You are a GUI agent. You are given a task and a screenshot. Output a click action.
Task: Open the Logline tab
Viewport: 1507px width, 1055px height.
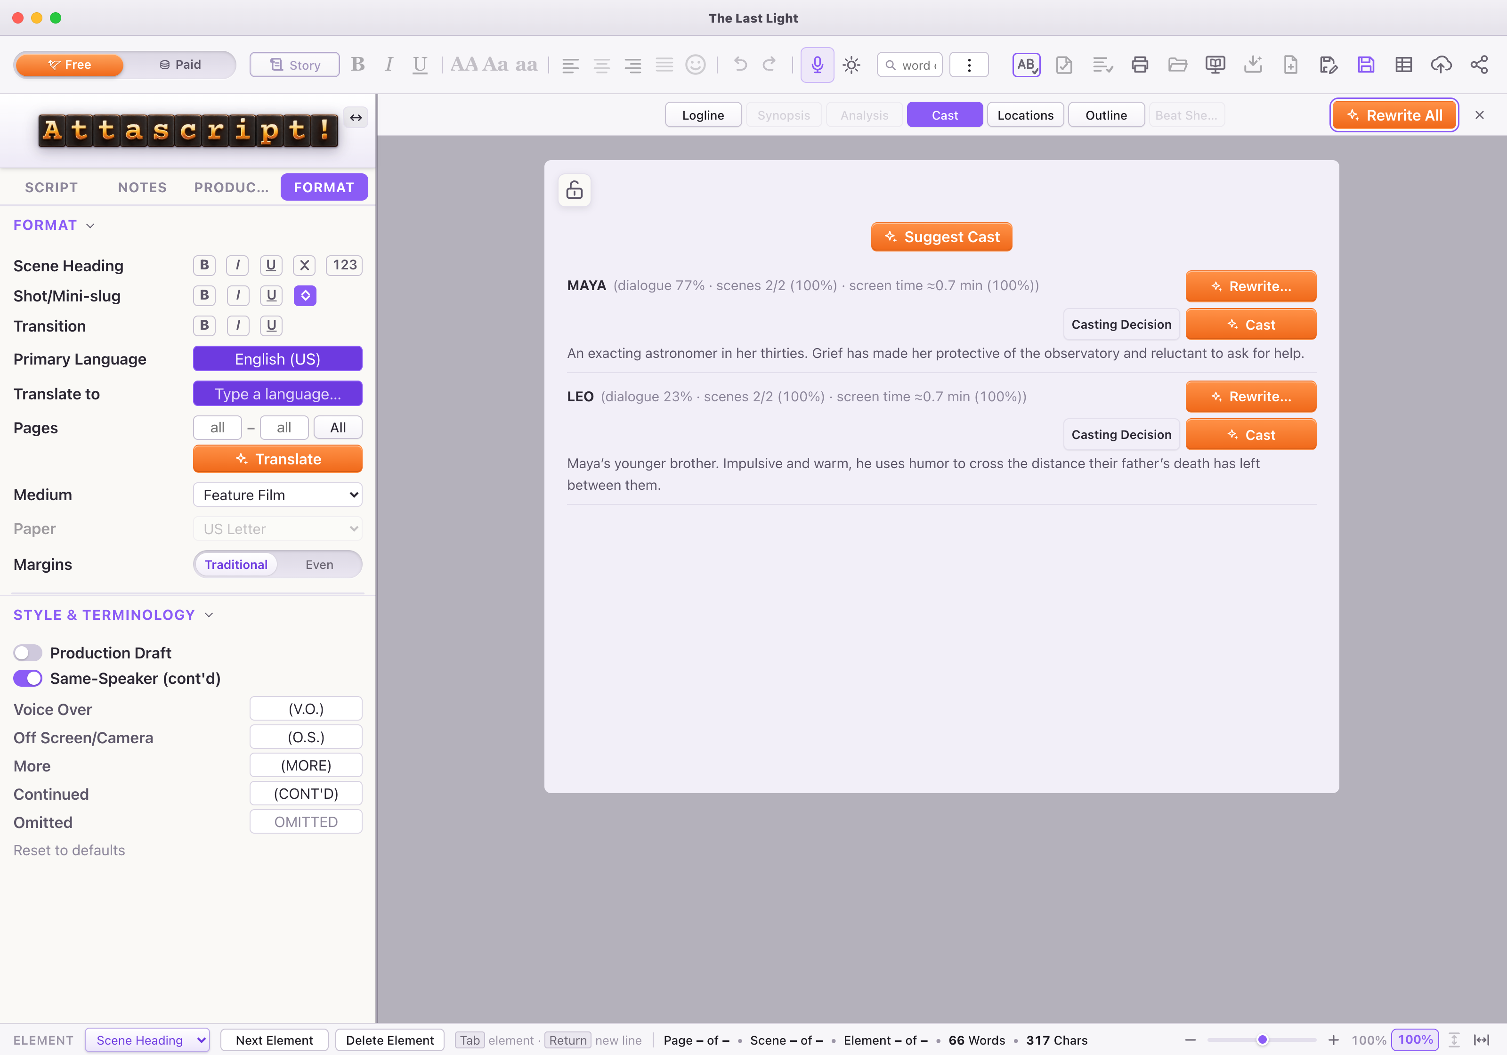tap(703, 115)
